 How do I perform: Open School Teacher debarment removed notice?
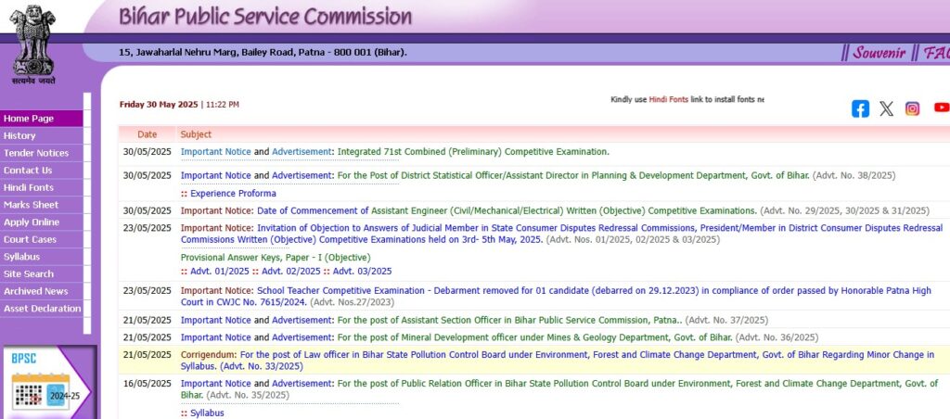(556, 296)
